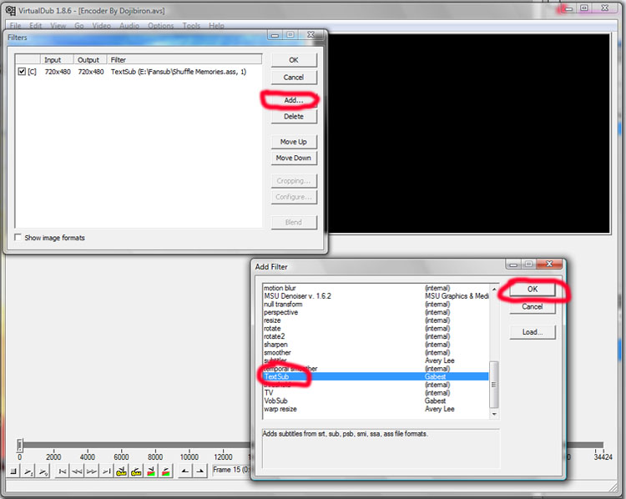
Task: Select the 'TV' filter entry
Action: click(376, 393)
